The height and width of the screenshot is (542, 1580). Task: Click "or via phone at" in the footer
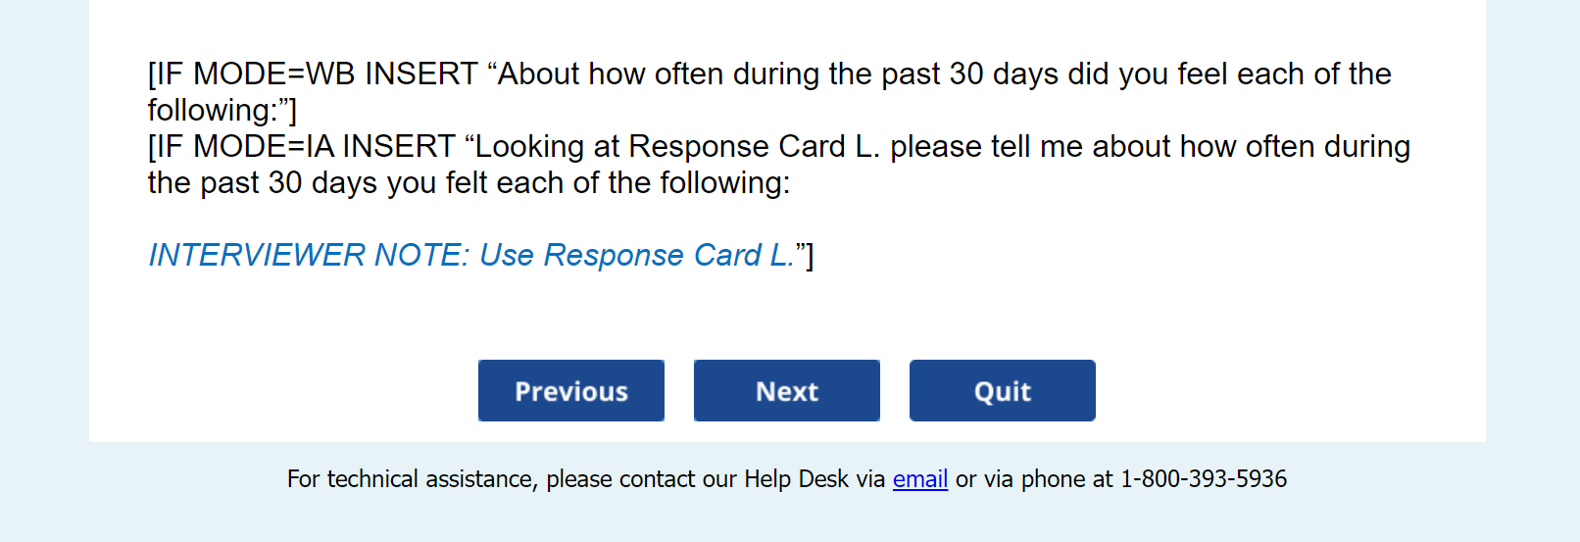point(1034,479)
